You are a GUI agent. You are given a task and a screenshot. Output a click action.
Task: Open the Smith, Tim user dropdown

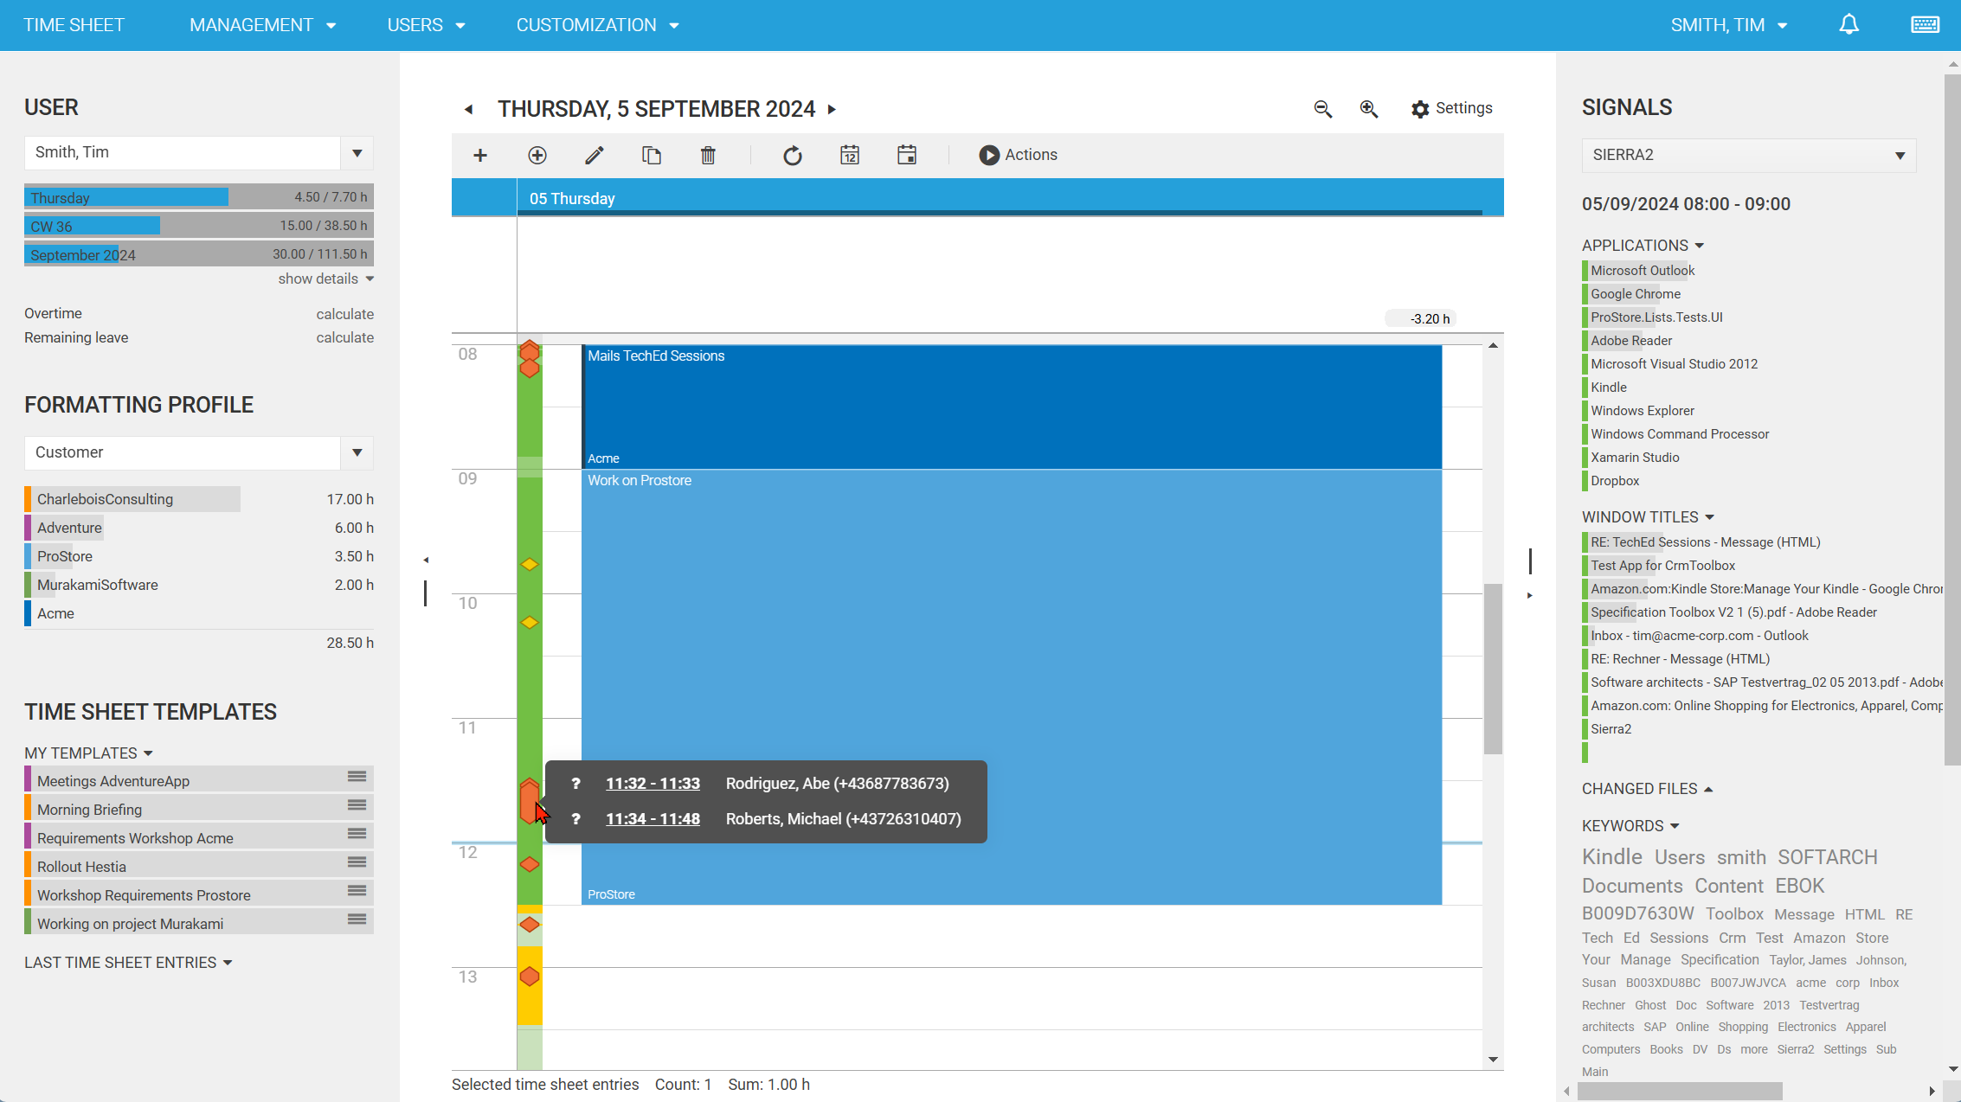[357, 153]
